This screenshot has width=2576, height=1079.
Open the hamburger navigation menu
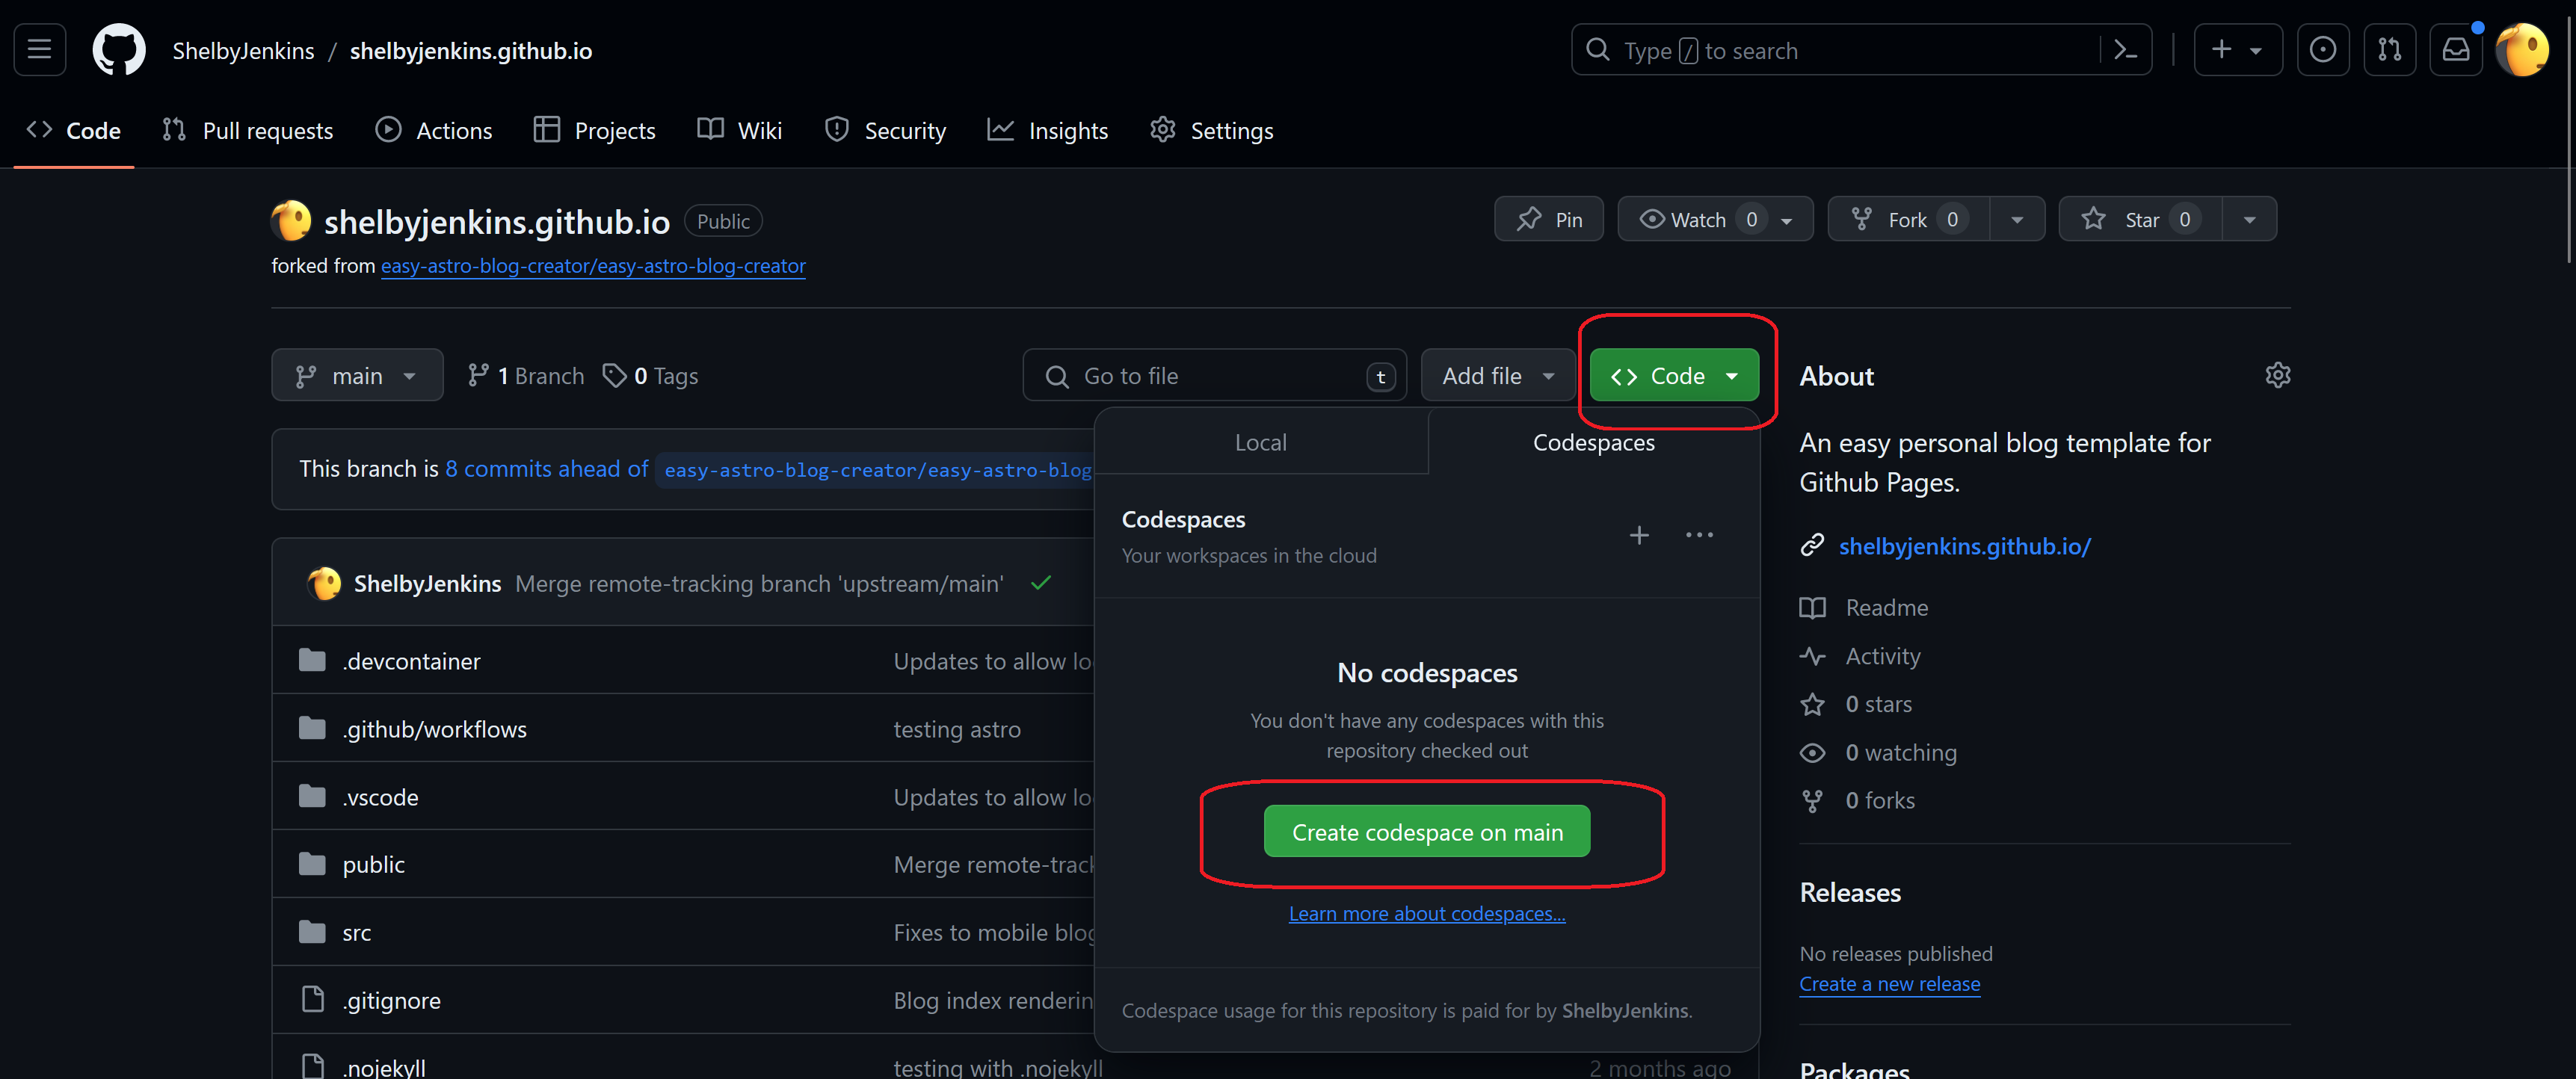pos(39,49)
